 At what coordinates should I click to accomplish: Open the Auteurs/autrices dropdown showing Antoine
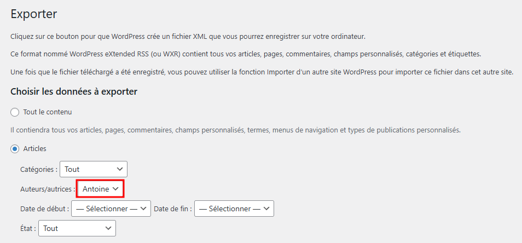pos(101,189)
